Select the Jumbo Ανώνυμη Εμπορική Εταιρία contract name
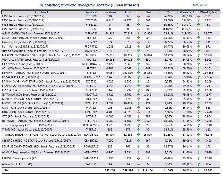This screenshot has width=223, height=176. tap(33, 51)
